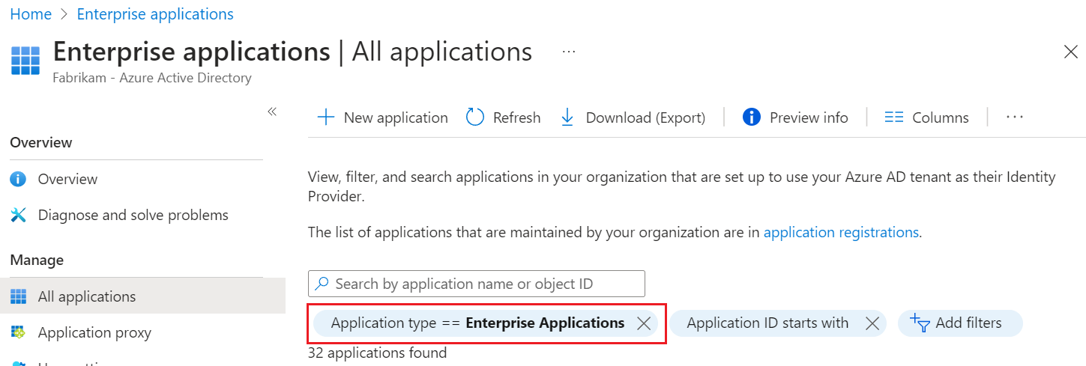The width and height of the screenshot is (1086, 366).
Task: Close the Enterprise applications blade
Action: tap(1071, 52)
